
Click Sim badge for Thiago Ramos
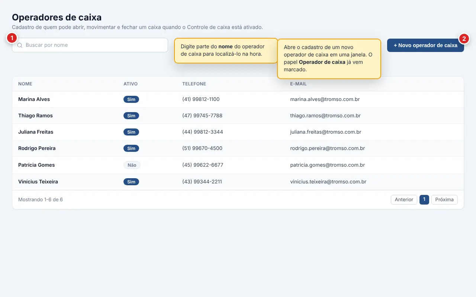tap(131, 116)
